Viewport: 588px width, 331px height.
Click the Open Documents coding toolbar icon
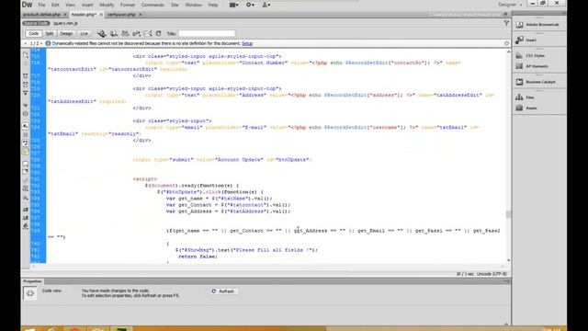[x=26, y=55]
